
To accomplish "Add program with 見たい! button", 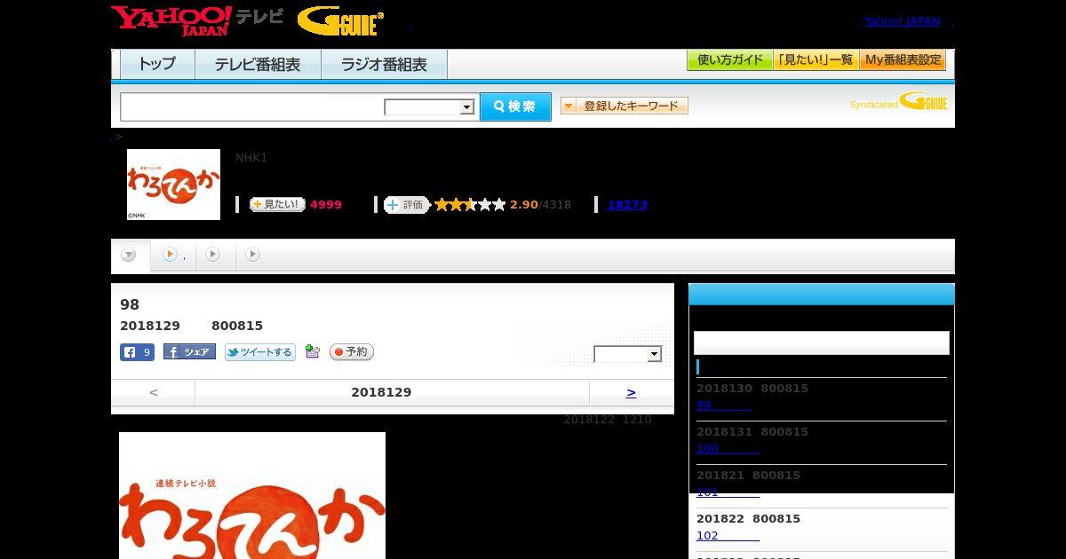I will [x=277, y=205].
